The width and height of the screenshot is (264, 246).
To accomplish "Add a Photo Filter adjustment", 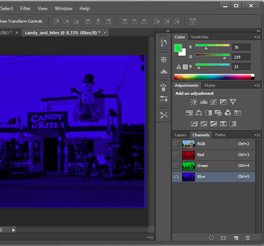I will click(218, 113).
